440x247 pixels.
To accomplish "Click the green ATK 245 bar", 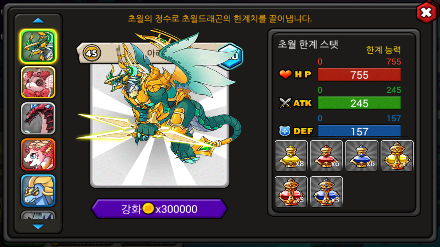I will click(359, 103).
